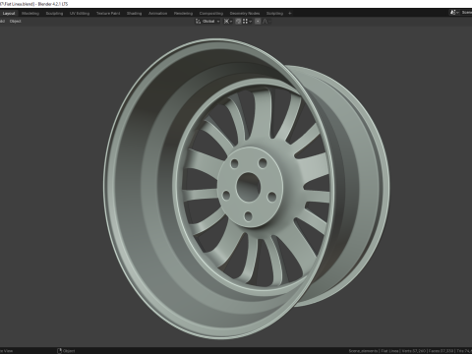Viewport: 472px width, 354px height.
Task: Switch to the UV Editing workspace
Action: tap(80, 14)
